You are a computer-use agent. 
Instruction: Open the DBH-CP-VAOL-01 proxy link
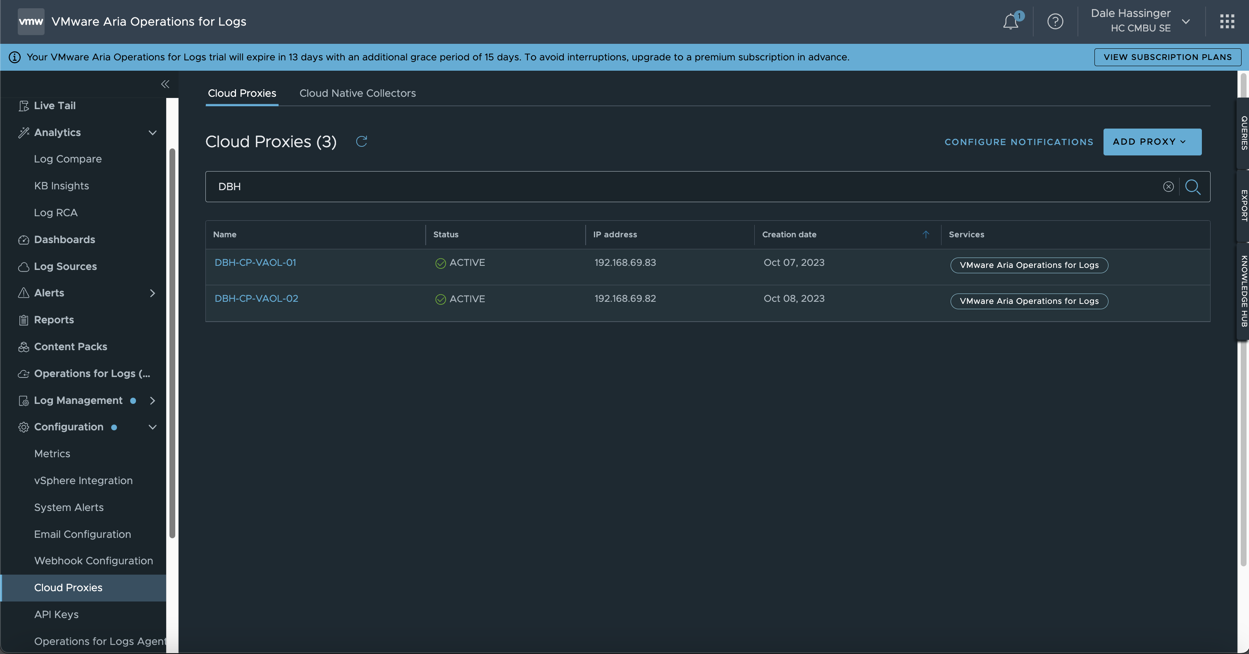[255, 263]
